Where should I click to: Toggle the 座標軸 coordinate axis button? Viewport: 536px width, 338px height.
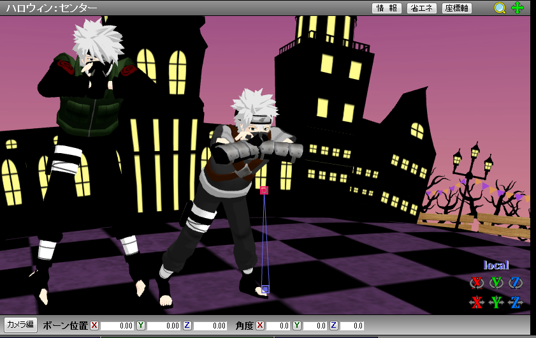click(457, 8)
